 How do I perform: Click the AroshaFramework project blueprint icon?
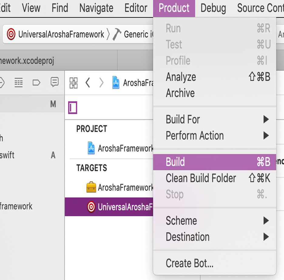pyautogui.click(x=91, y=148)
